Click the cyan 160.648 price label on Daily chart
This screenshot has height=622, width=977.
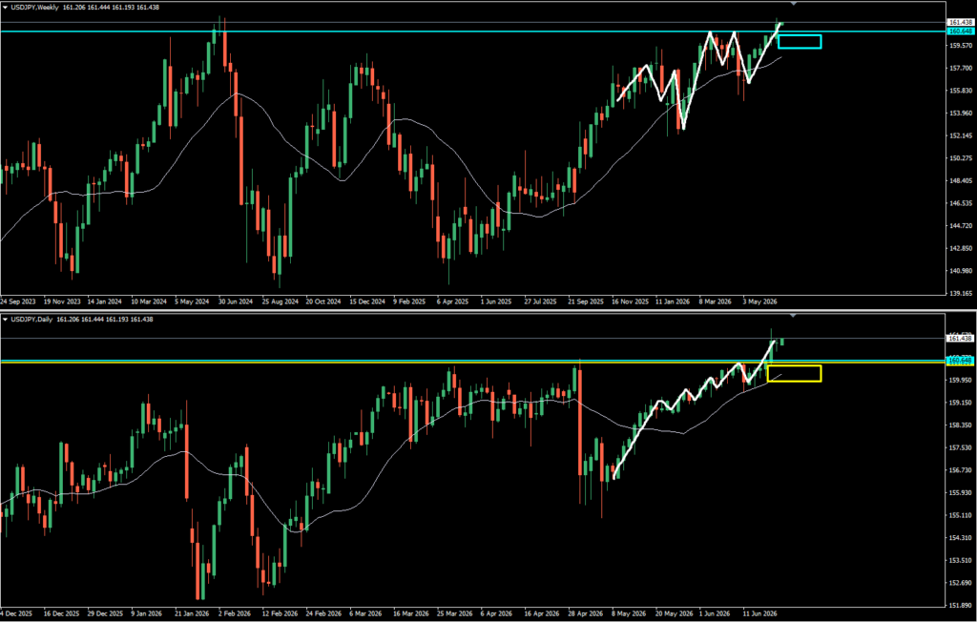point(960,361)
